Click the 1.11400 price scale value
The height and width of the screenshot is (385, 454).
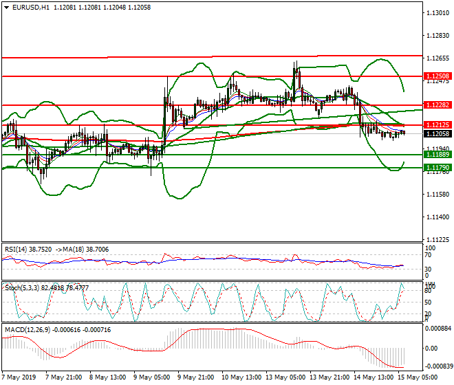(438, 217)
